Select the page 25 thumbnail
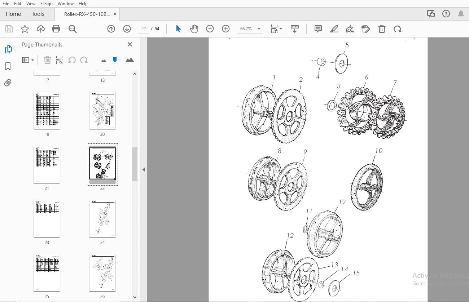The height and width of the screenshot is (302, 469). [x=47, y=272]
